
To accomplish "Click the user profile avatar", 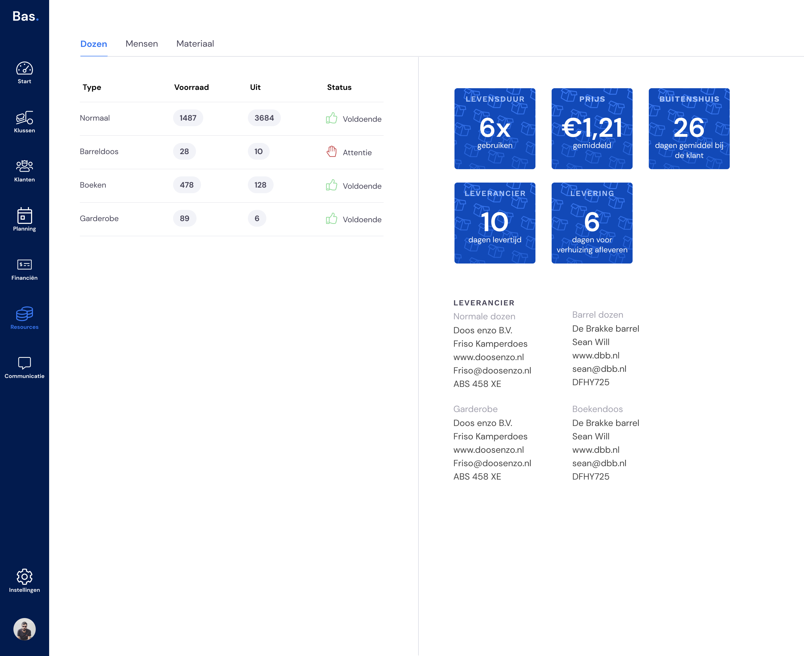I will coord(24,629).
